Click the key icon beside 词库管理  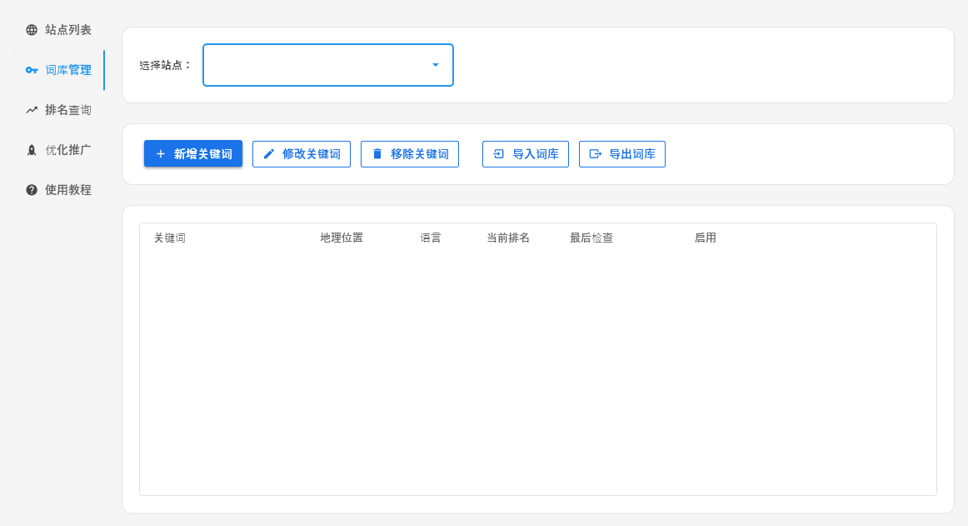pyautogui.click(x=32, y=70)
